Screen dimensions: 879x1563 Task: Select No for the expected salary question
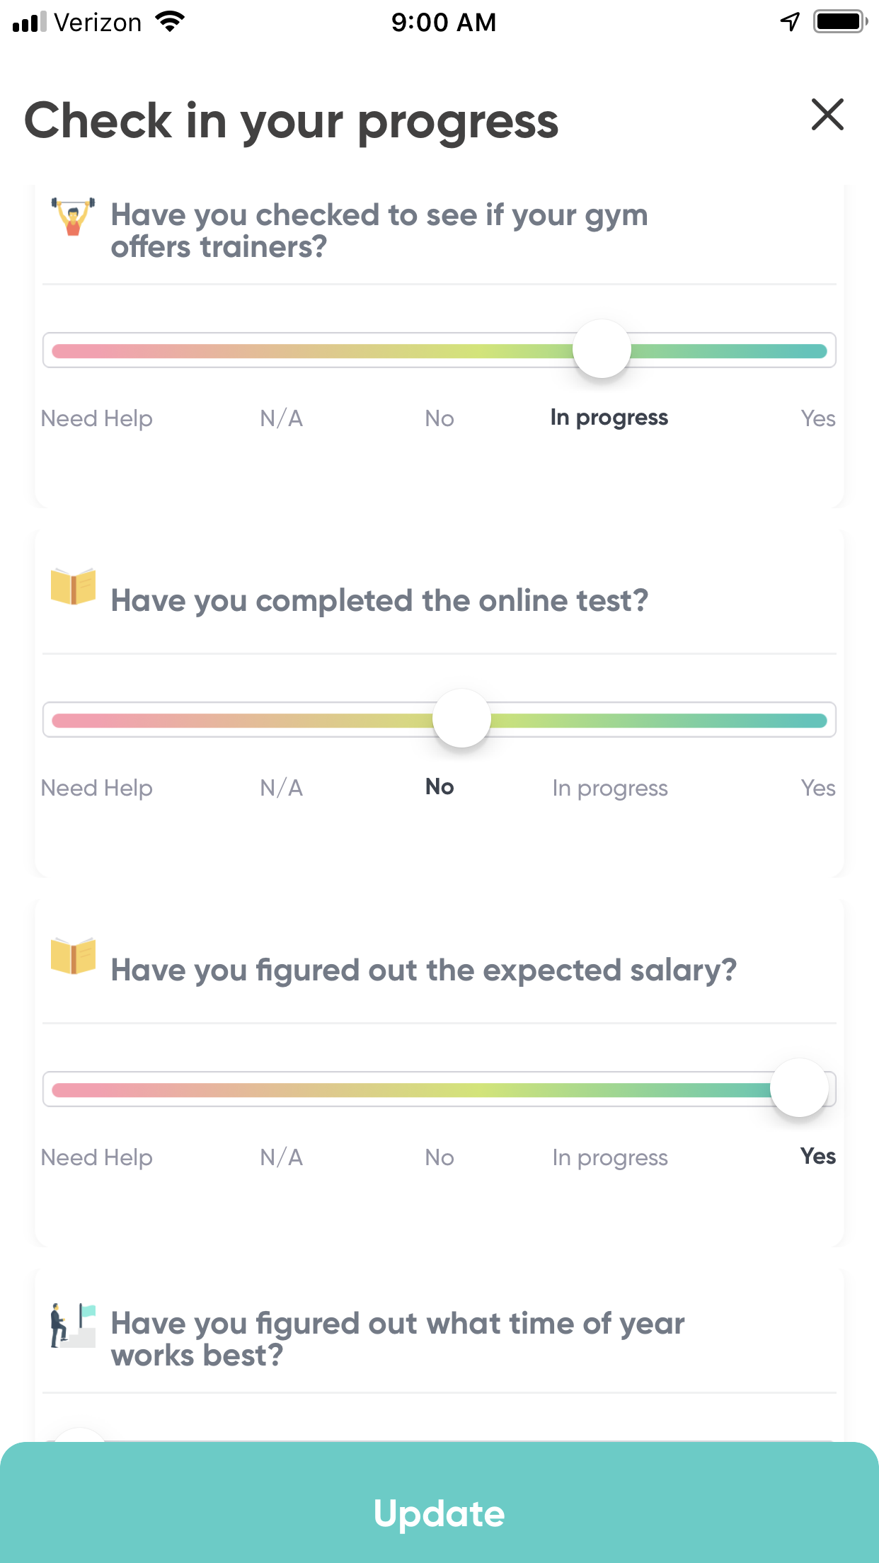[x=439, y=1157]
